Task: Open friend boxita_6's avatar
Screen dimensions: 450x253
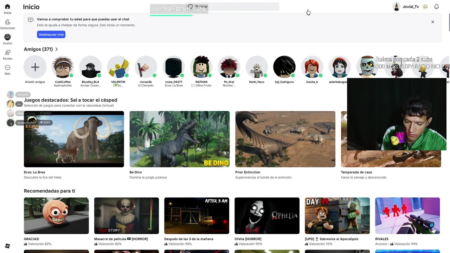Action: point(312,67)
